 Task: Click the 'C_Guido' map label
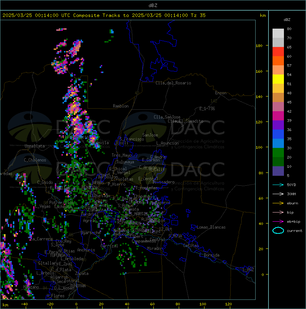point(45,182)
